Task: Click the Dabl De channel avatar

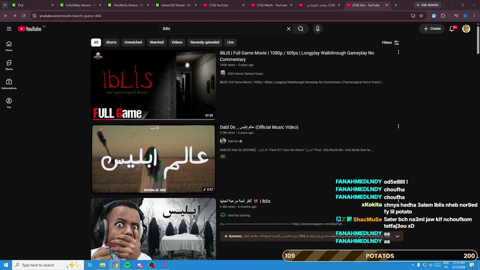Action: coord(223,141)
